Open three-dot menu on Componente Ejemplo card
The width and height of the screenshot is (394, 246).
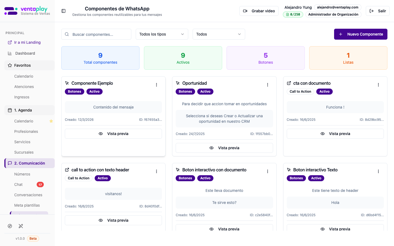[x=157, y=85]
